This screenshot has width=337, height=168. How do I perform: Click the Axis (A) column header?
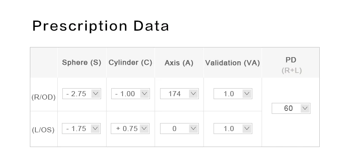[x=179, y=63]
